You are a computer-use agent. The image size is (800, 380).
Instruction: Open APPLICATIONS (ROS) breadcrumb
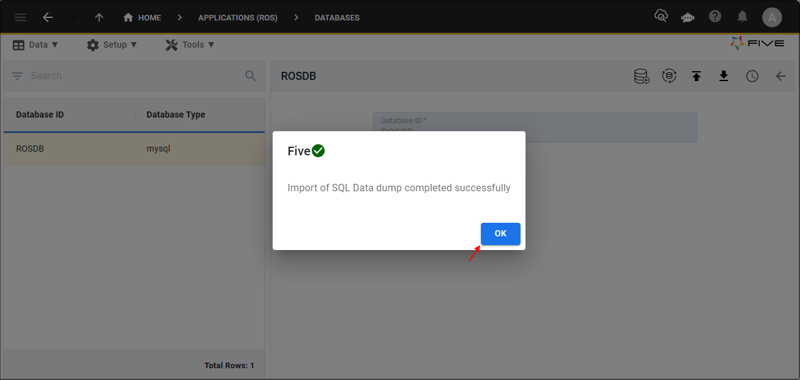point(238,18)
